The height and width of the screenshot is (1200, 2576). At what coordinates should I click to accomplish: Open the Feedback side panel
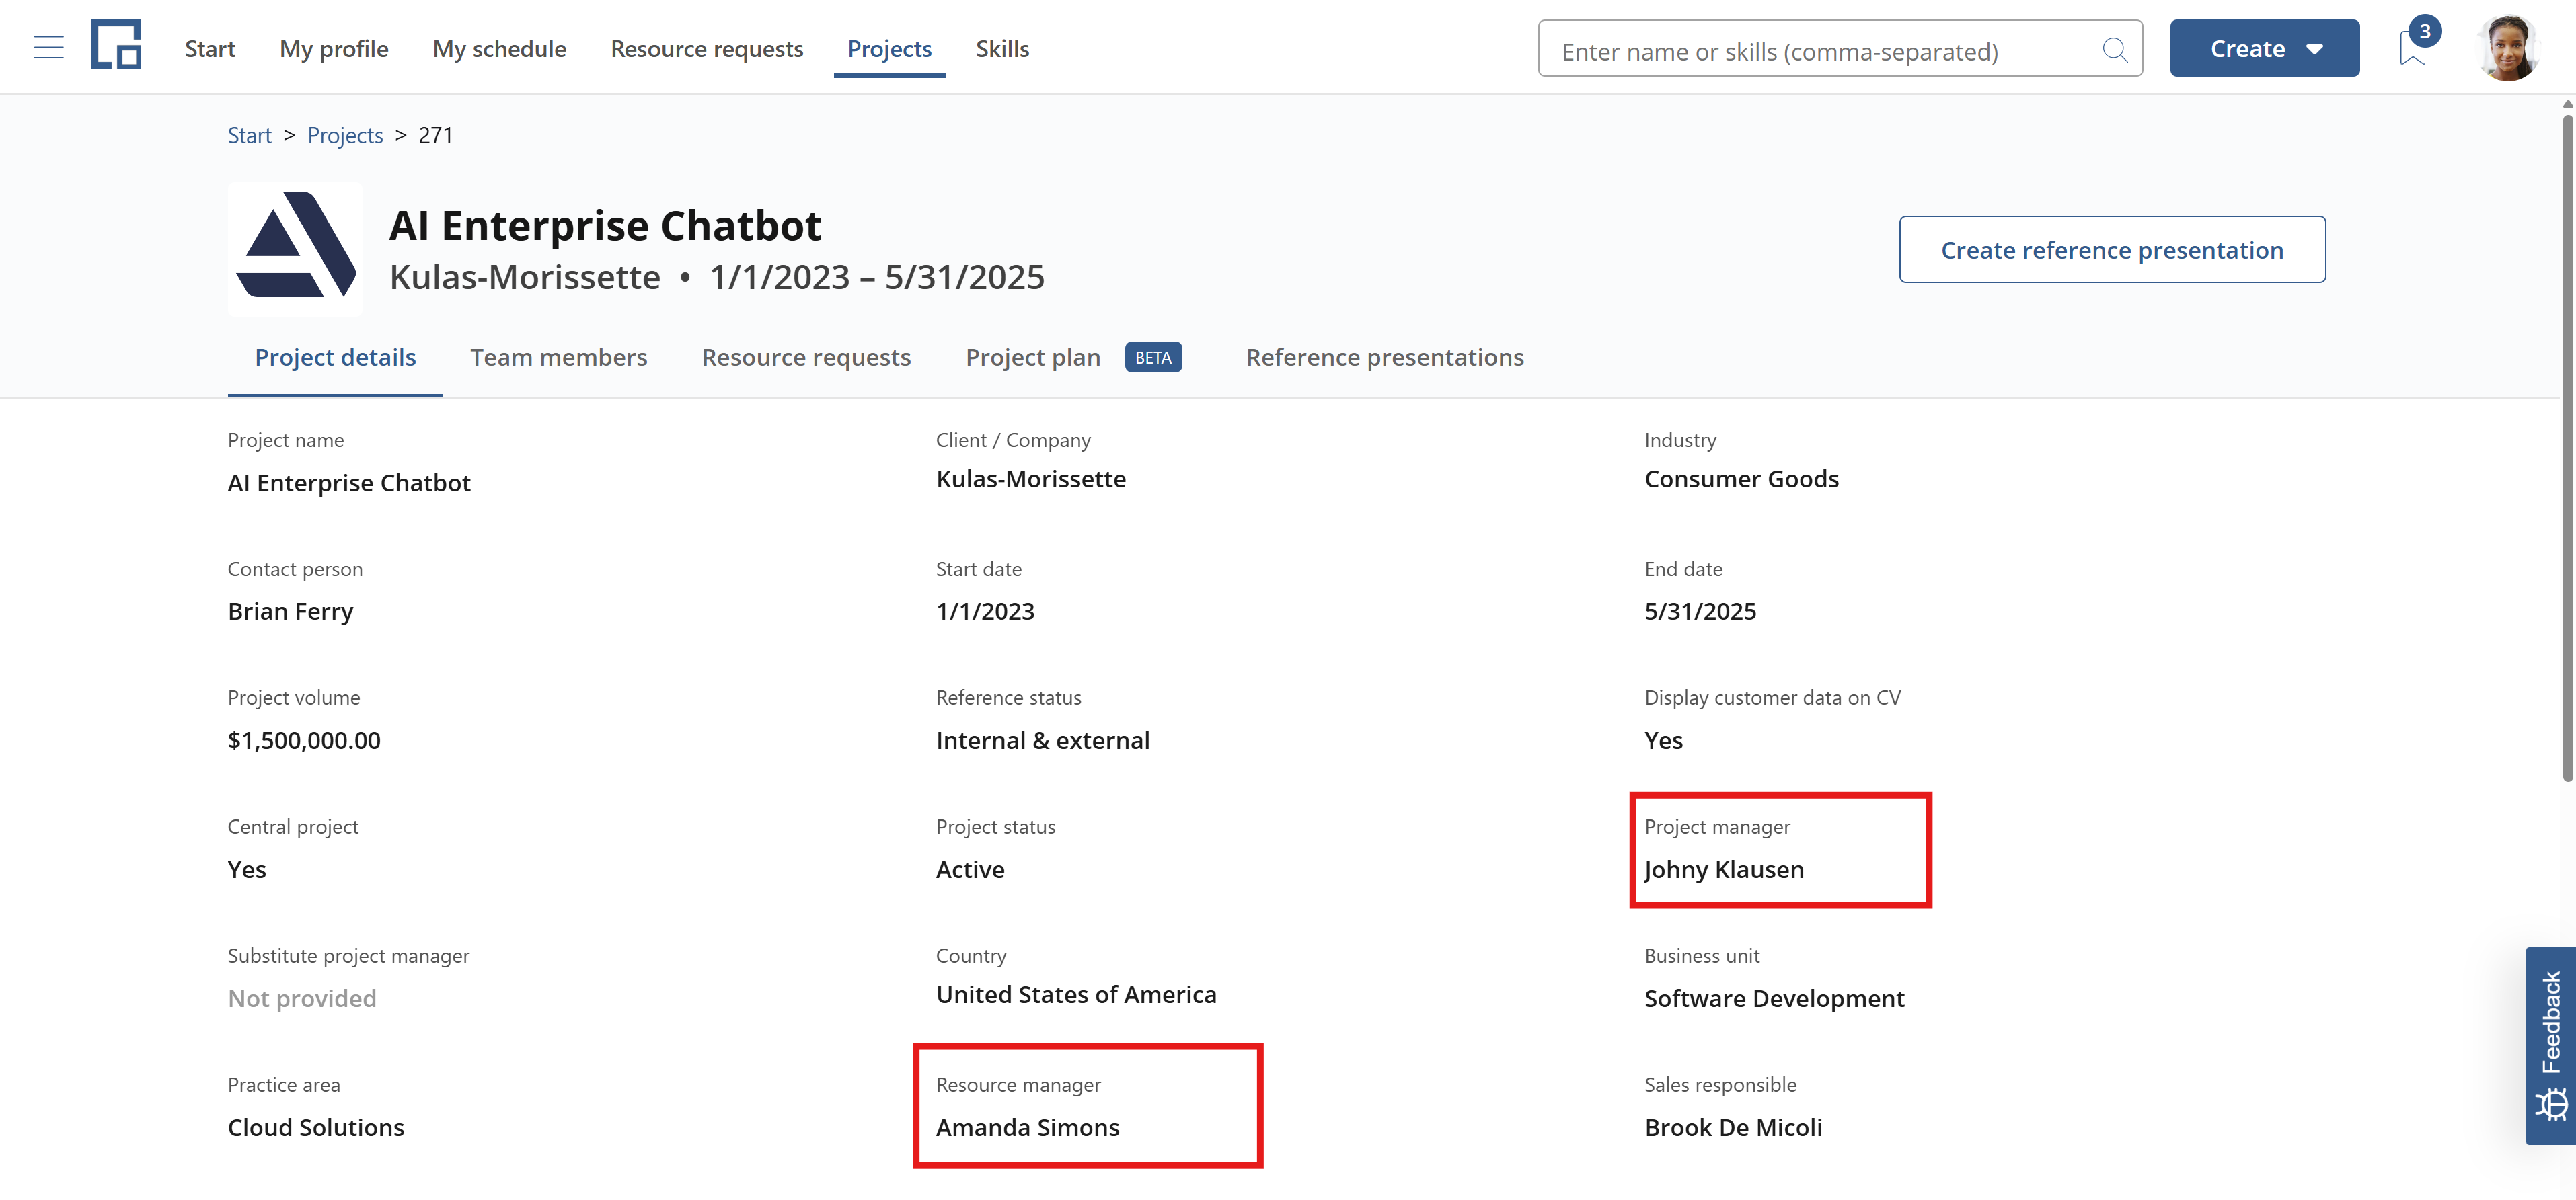2550,1044
